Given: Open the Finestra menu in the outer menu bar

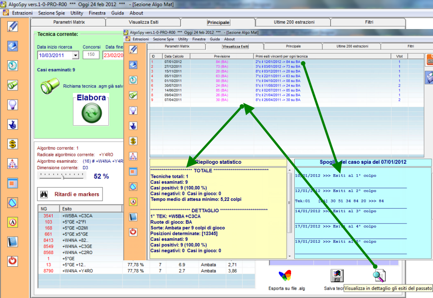Looking at the screenshot, I should tap(97, 13).
